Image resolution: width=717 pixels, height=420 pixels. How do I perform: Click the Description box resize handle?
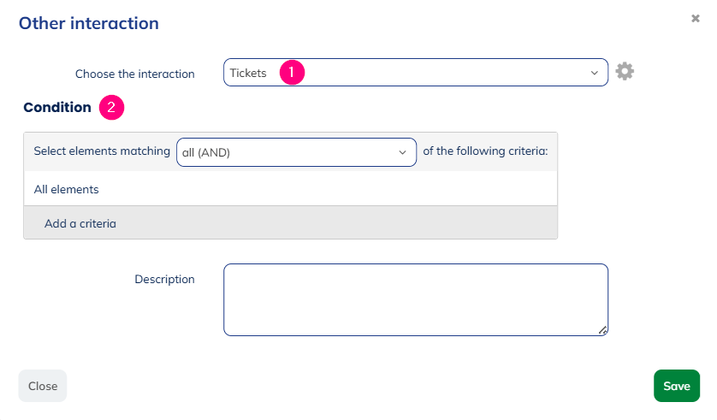coord(602,330)
